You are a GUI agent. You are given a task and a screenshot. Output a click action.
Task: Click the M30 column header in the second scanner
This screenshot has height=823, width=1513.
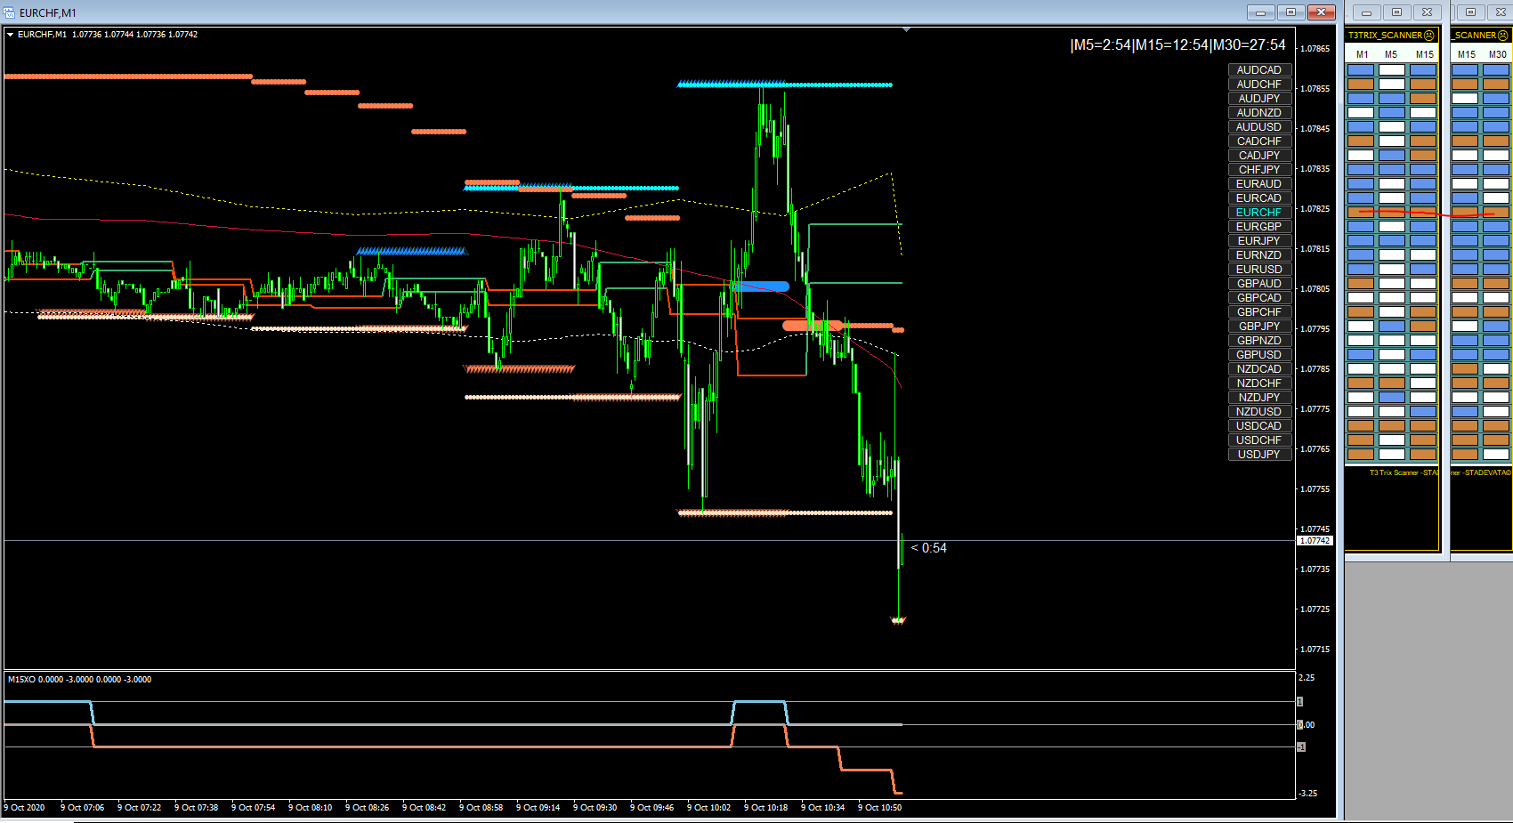1498,54
